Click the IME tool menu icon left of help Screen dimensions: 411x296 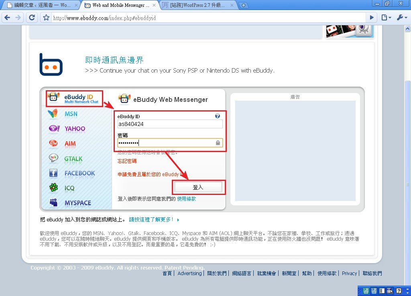click(390, 291)
